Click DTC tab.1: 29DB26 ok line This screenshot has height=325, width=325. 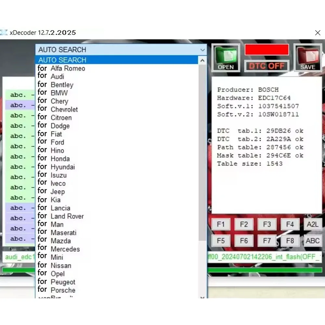pos(260,131)
